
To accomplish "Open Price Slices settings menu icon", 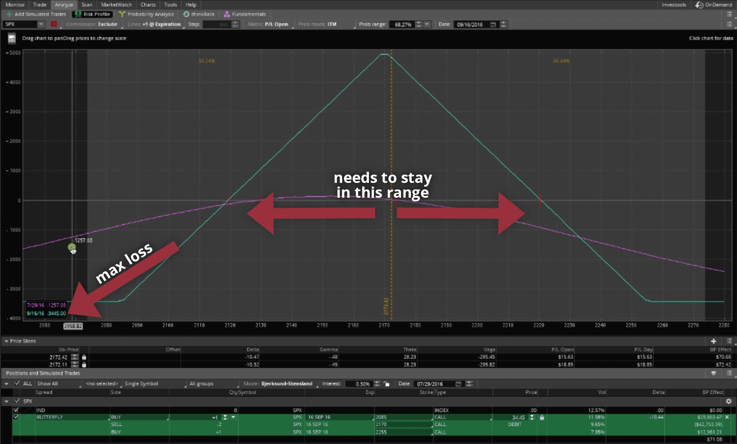I will (729, 341).
